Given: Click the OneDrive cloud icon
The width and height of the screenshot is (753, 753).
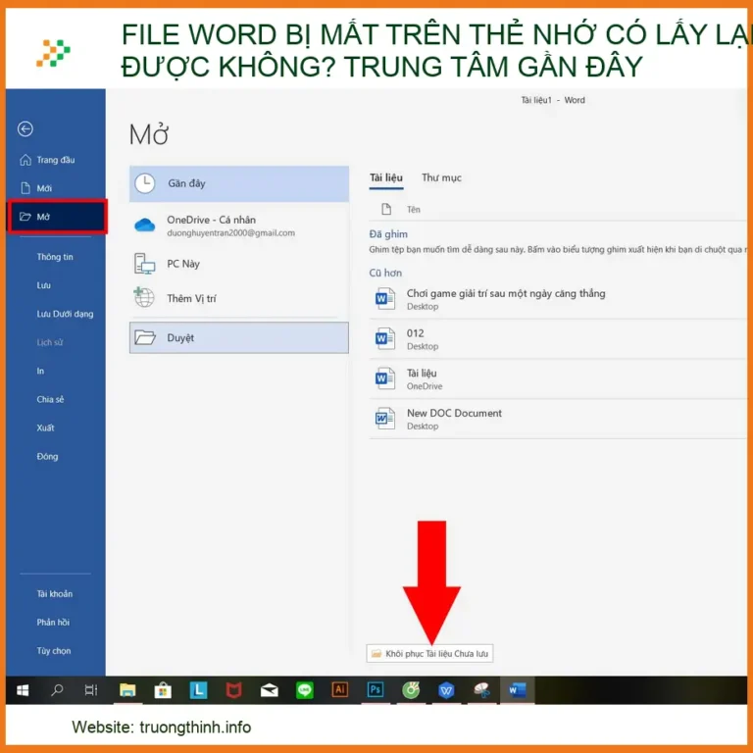Looking at the screenshot, I should point(144,225).
